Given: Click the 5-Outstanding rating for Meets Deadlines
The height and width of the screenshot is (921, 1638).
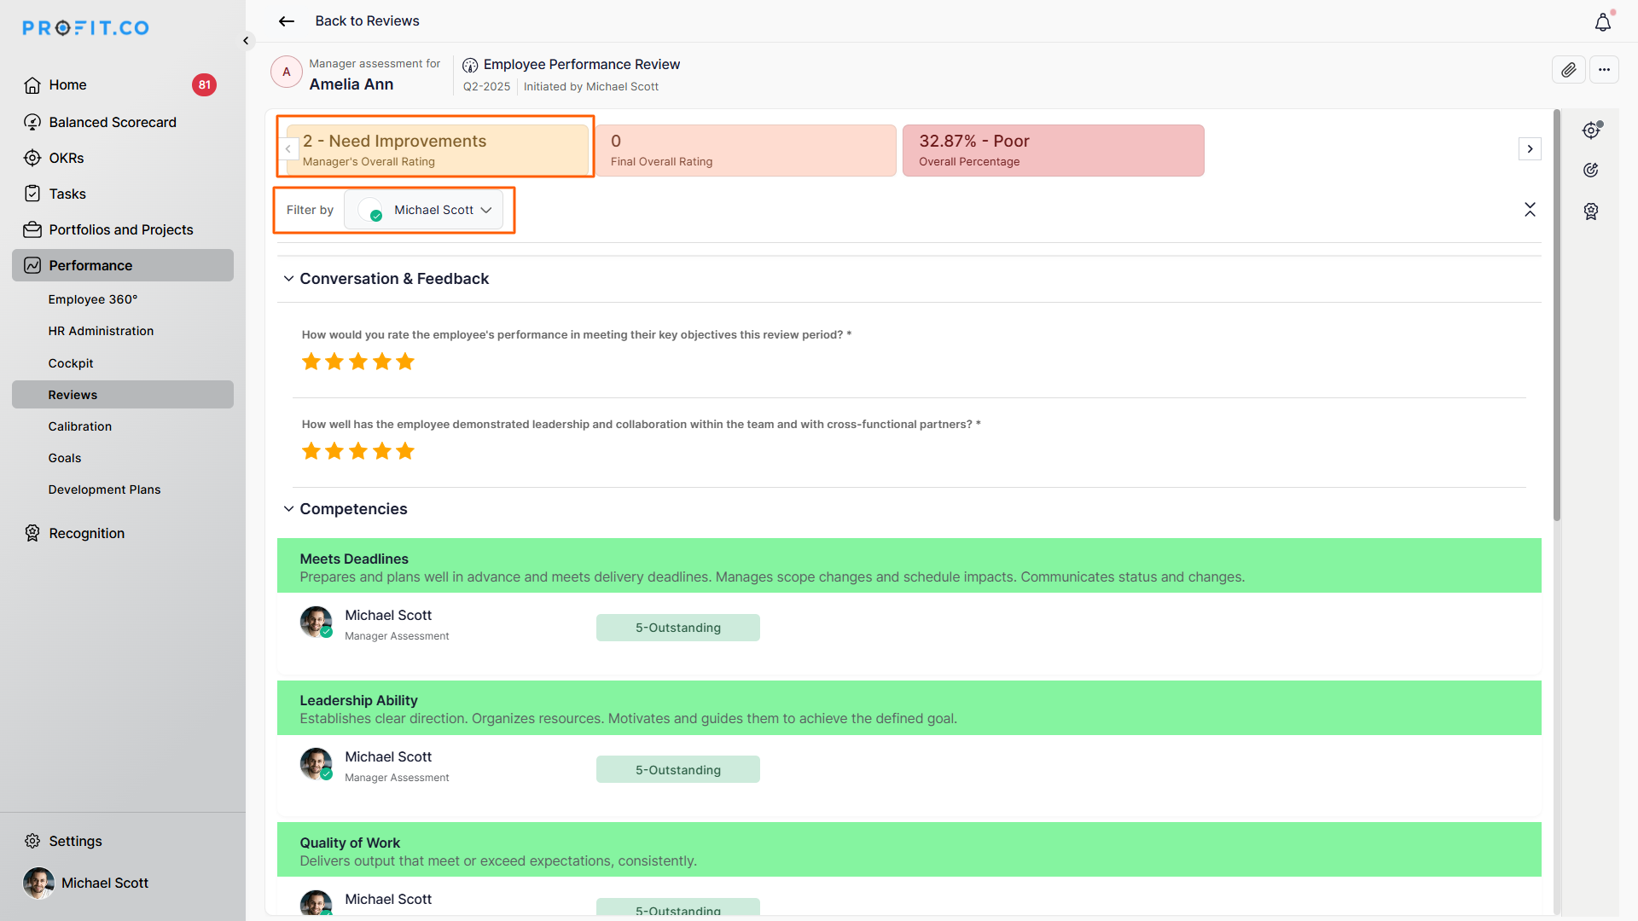Looking at the screenshot, I should tap(677, 628).
